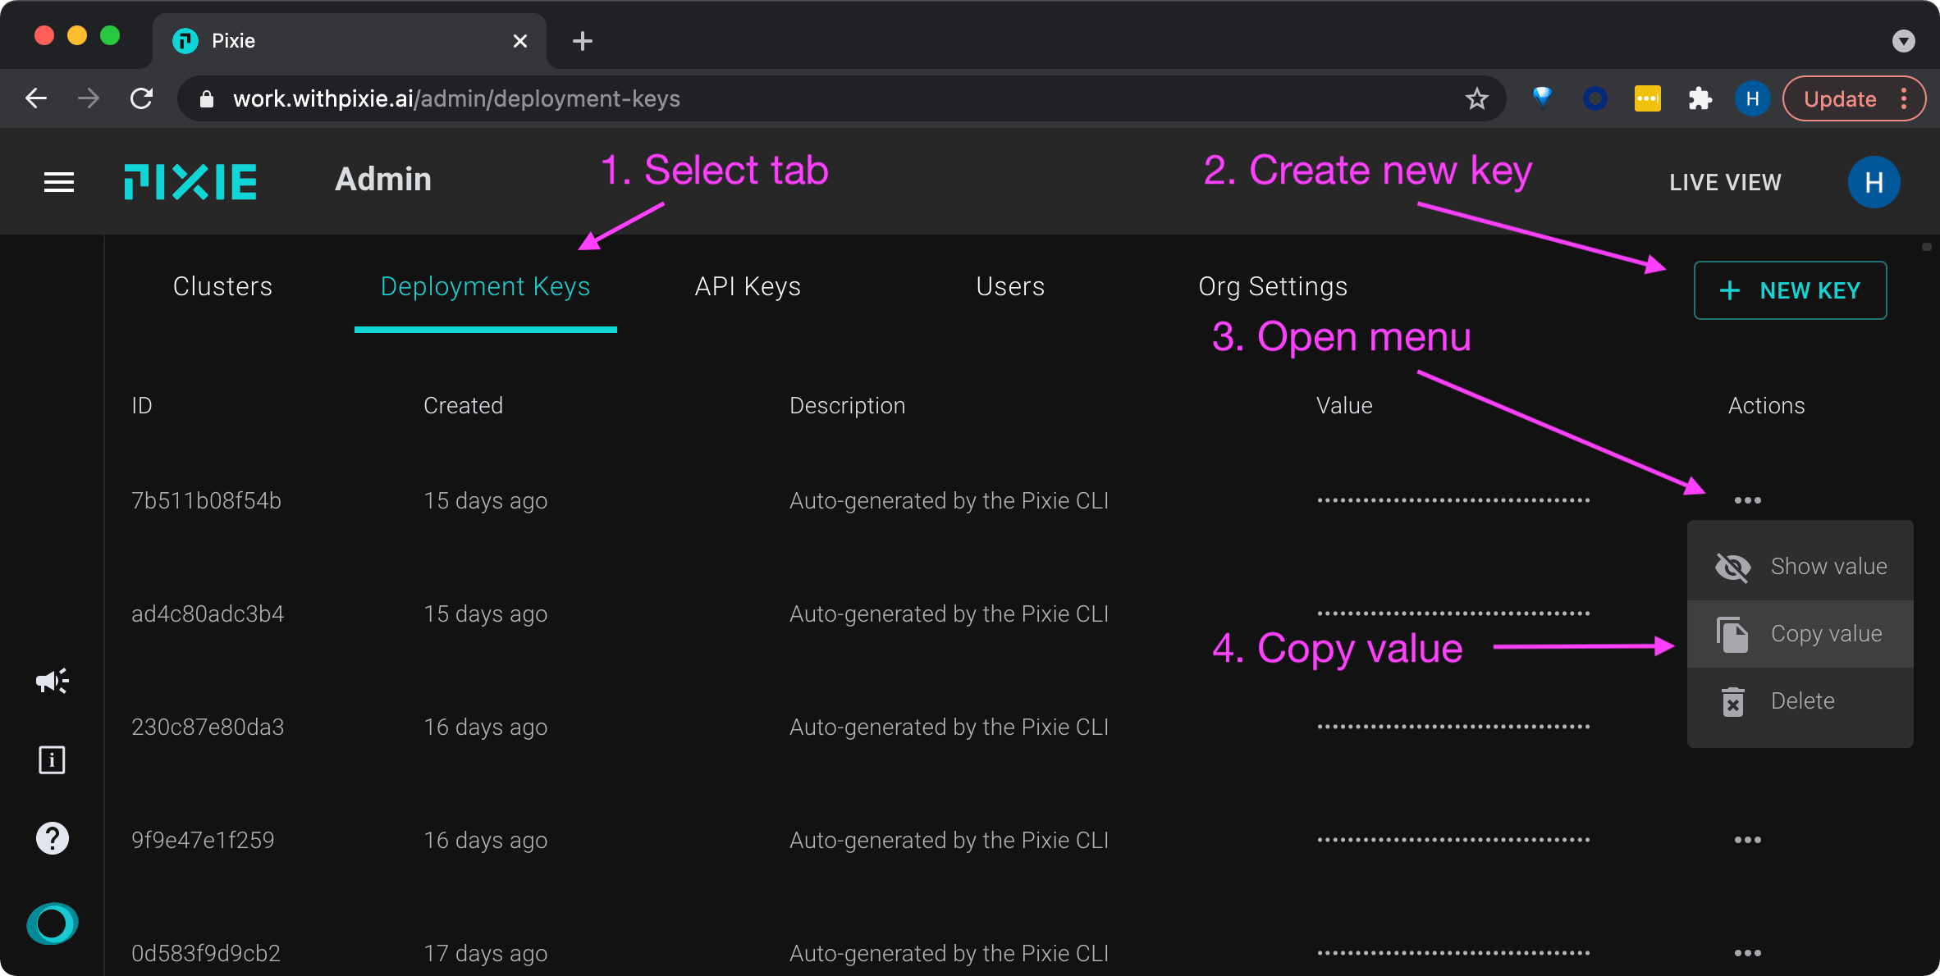Viewport: 1940px width, 976px height.
Task: Open the info icon in sidebar
Action: coord(52,759)
